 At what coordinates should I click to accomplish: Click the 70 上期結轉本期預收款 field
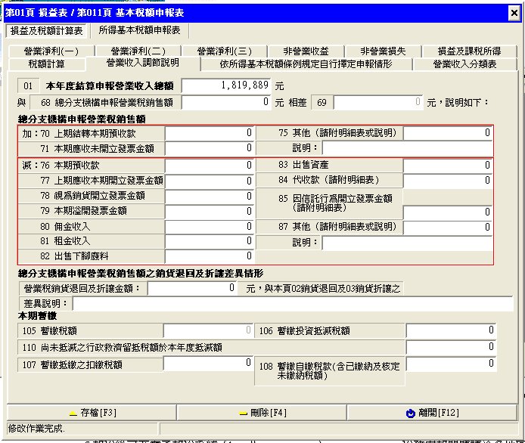[x=210, y=133]
